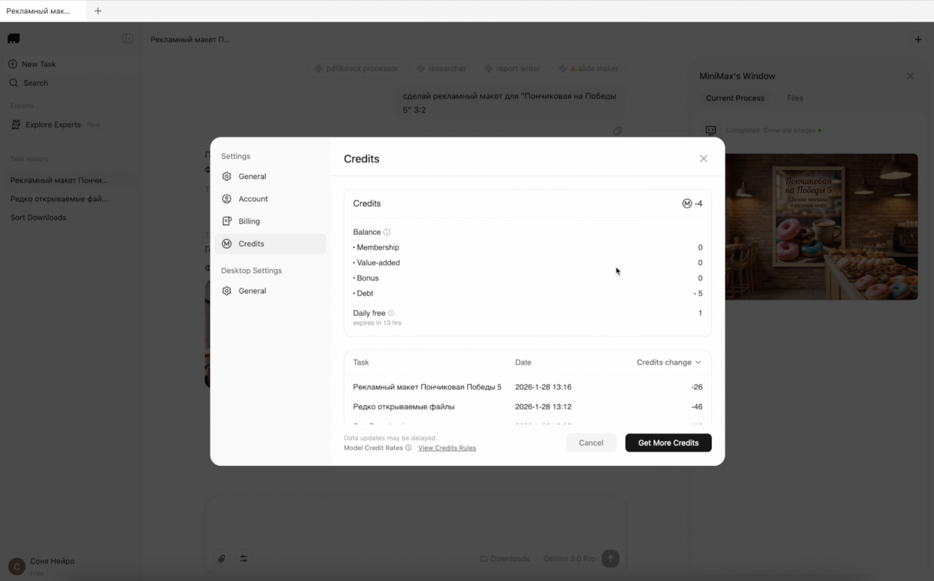The image size is (934, 581).
Task: Start a New Task from the sidebar
Action: click(x=38, y=64)
